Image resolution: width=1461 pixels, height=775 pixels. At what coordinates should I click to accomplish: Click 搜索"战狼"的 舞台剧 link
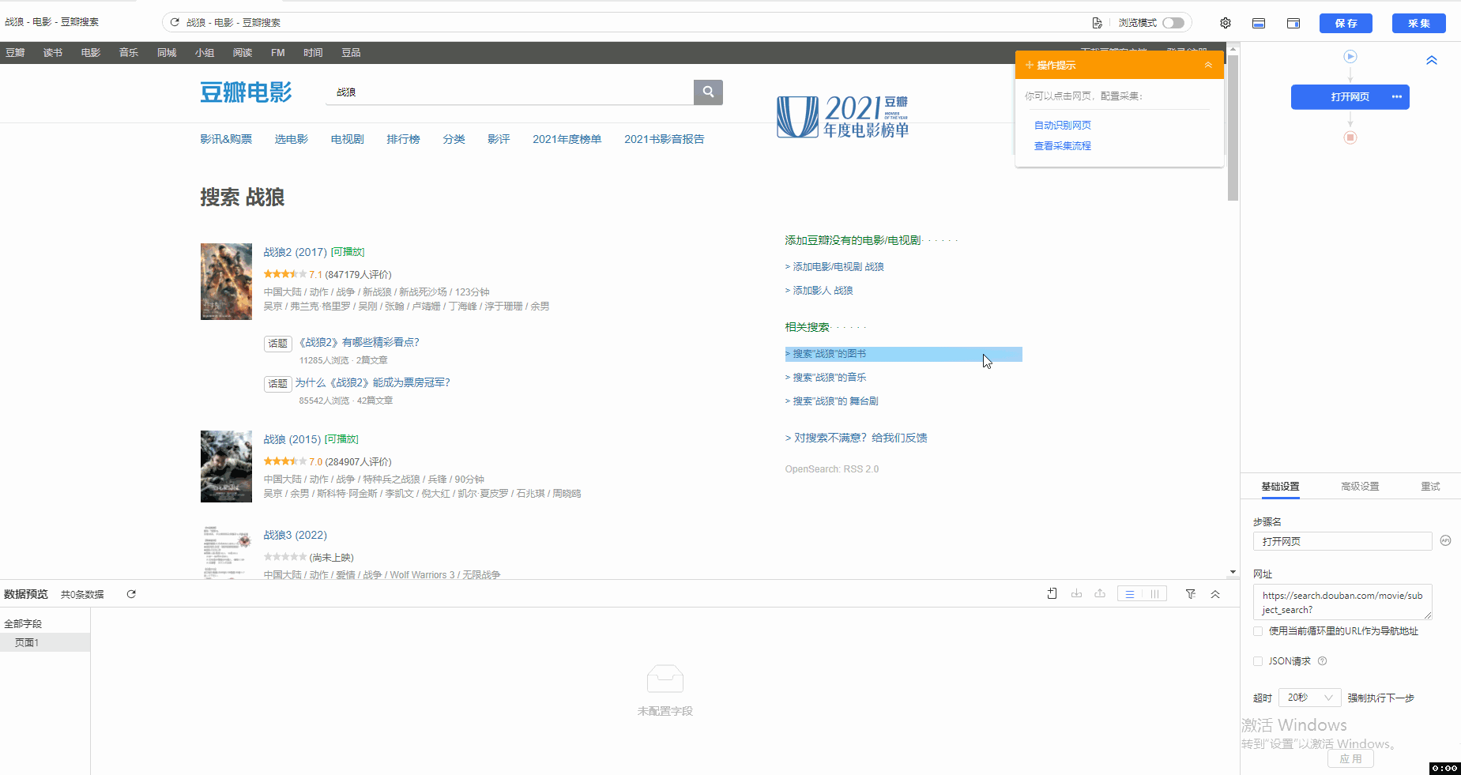coord(835,401)
